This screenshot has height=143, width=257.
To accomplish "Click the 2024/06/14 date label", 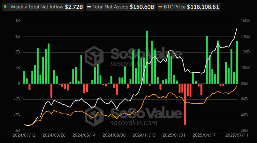I will tap(84, 135).
